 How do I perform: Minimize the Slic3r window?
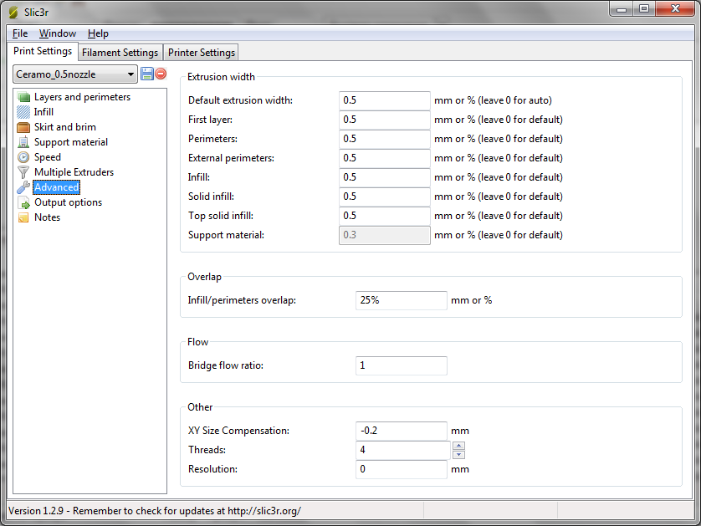coord(622,9)
